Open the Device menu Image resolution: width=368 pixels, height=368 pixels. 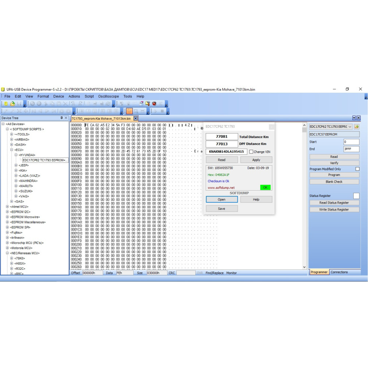click(59, 96)
